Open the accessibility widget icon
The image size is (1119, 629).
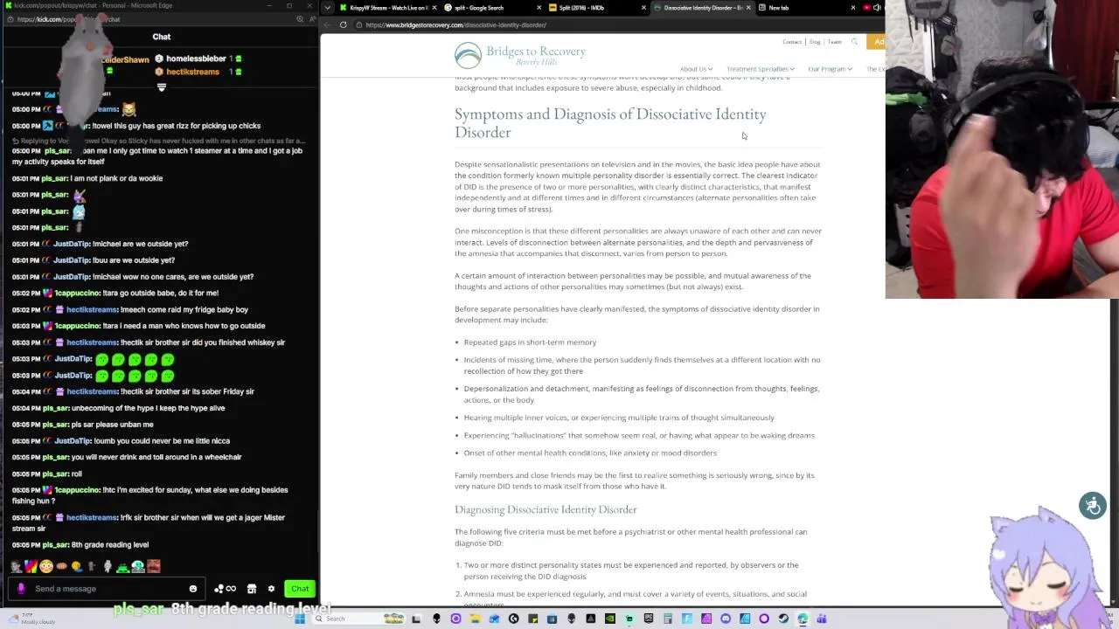pyautogui.click(x=1092, y=506)
